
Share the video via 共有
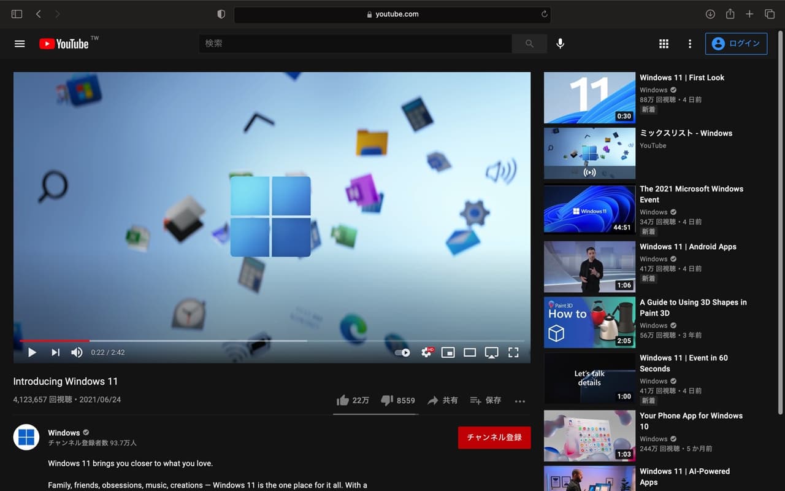click(442, 400)
